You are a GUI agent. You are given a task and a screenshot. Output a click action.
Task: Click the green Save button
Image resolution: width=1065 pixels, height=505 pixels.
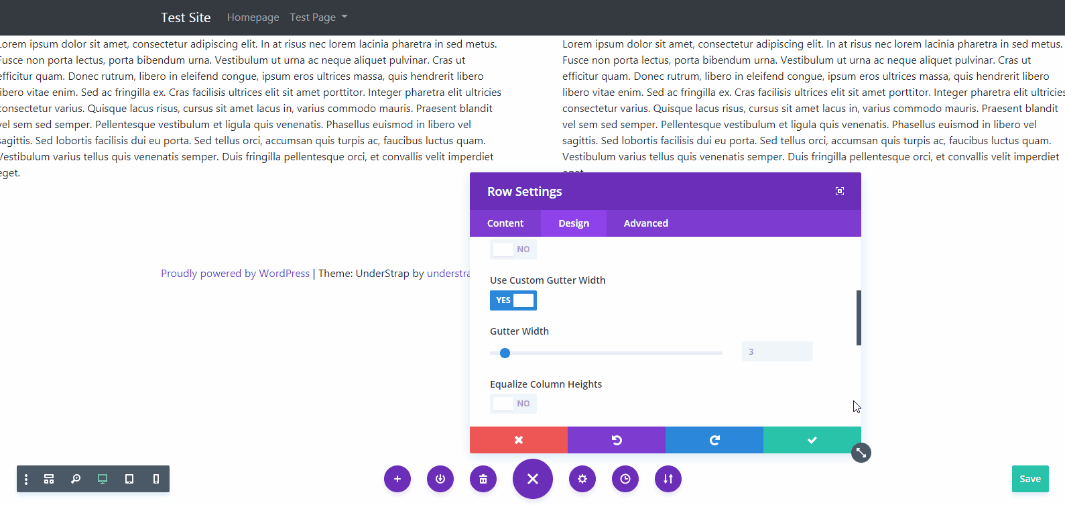coord(1030,479)
